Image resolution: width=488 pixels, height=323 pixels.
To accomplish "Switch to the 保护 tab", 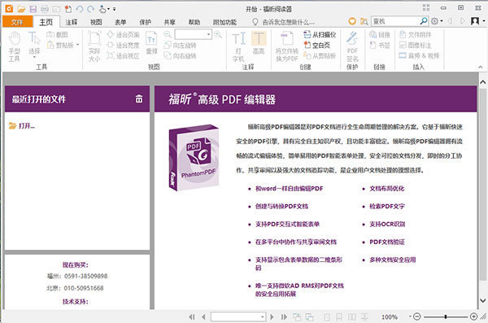I will [x=145, y=22].
